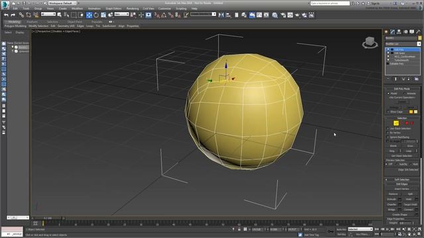Enable the By Vertex checkbox

pyautogui.click(x=388, y=133)
